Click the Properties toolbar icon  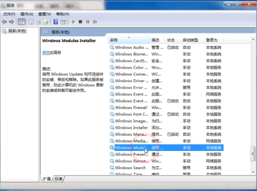coord(31,22)
